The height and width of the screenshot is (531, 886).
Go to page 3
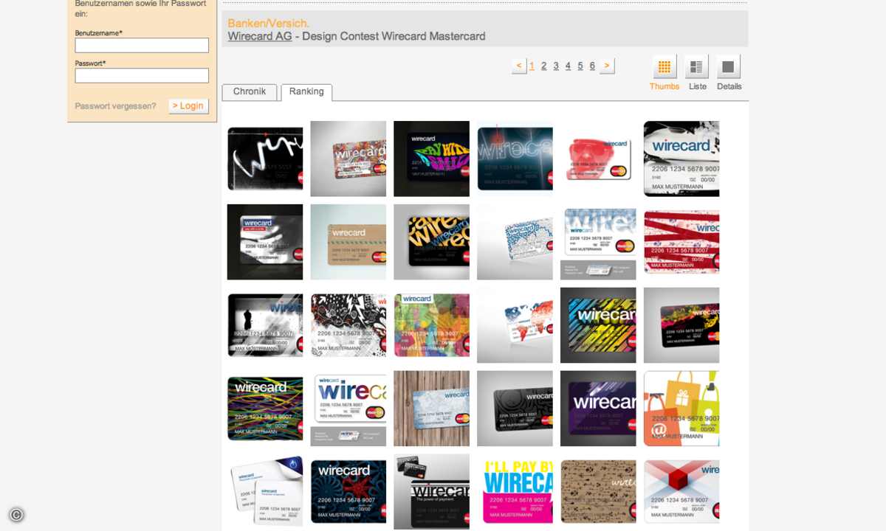tap(556, 66)
